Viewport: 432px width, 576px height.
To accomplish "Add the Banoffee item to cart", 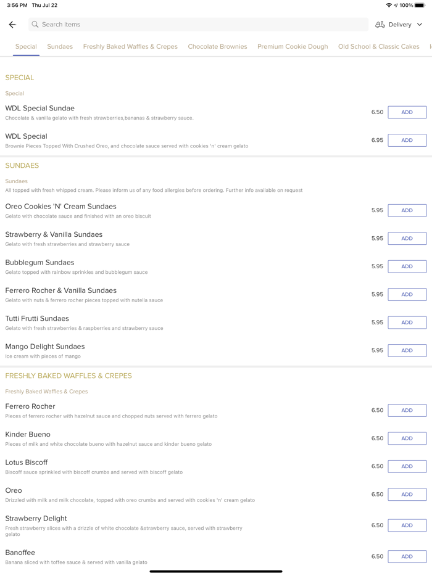I will pos(407,556).
